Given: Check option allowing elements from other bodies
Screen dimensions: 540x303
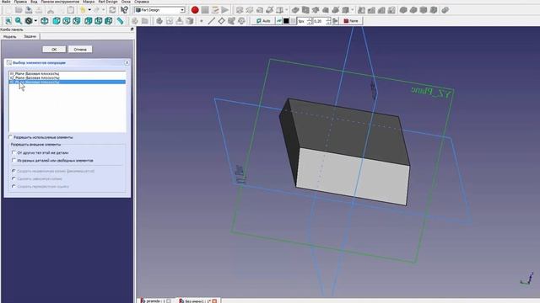Looking at the screenshot, I should pos(14,152).
